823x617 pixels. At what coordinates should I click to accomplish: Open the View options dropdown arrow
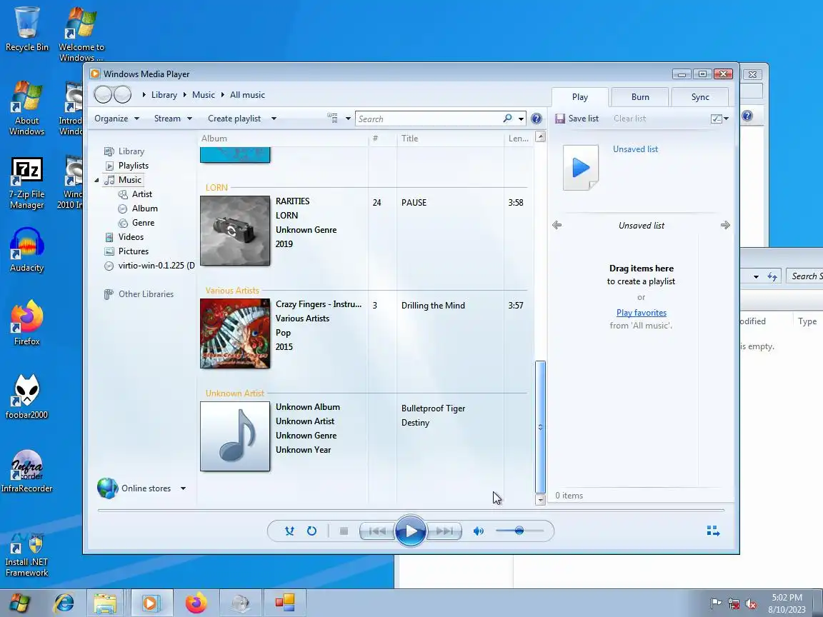[347, 119]
